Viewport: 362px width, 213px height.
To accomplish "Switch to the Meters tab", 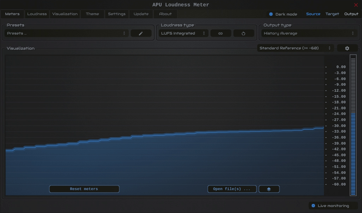I will [12, 14].
